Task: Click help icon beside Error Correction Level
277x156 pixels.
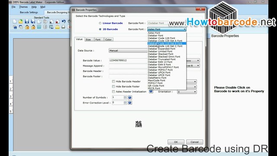Action: [x=130, y=103]
